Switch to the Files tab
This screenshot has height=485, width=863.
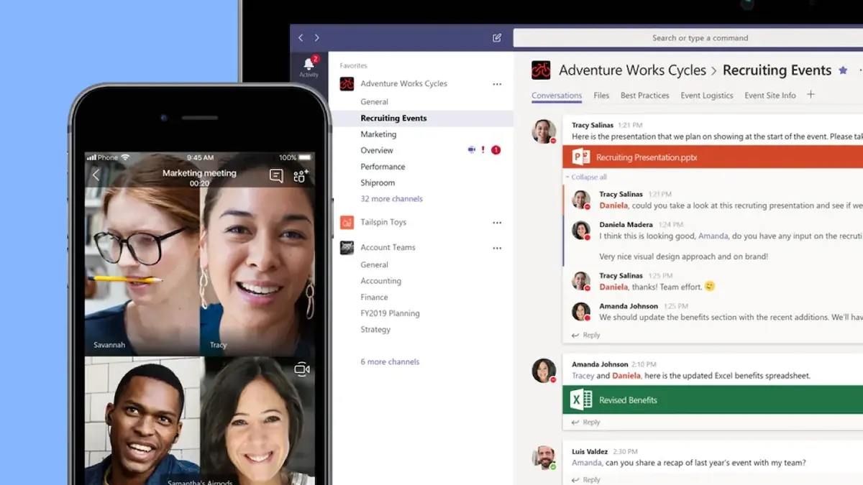[601, 96]
